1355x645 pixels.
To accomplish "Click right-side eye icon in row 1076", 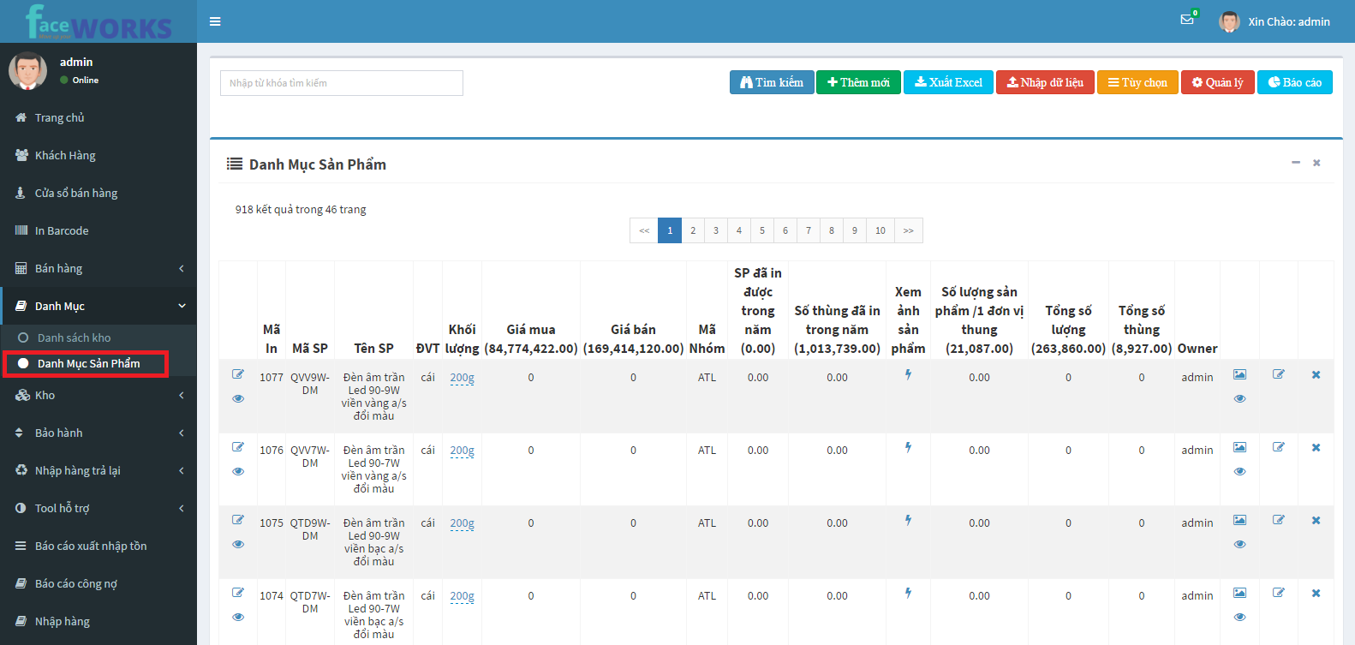I will [x=1239, y=472].
